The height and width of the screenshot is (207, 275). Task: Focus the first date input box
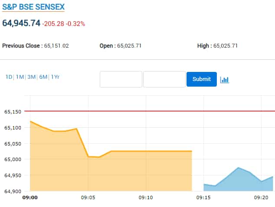point(121,79)
